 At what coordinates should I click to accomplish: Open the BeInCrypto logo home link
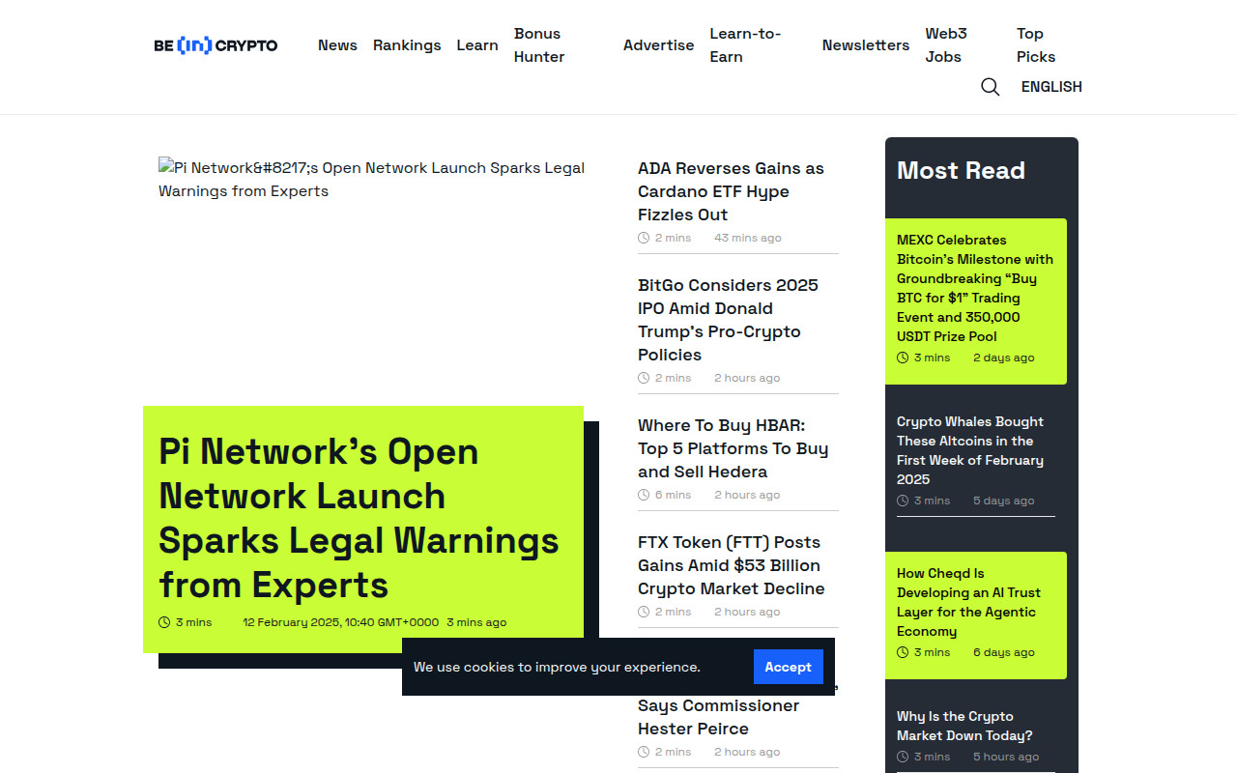(x=216, y=45)
